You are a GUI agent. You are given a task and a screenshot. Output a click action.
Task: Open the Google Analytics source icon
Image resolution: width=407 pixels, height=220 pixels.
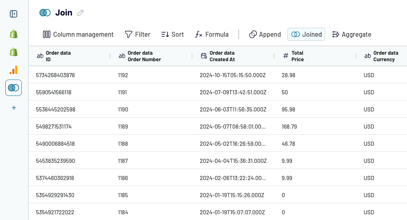pos(14,70)
